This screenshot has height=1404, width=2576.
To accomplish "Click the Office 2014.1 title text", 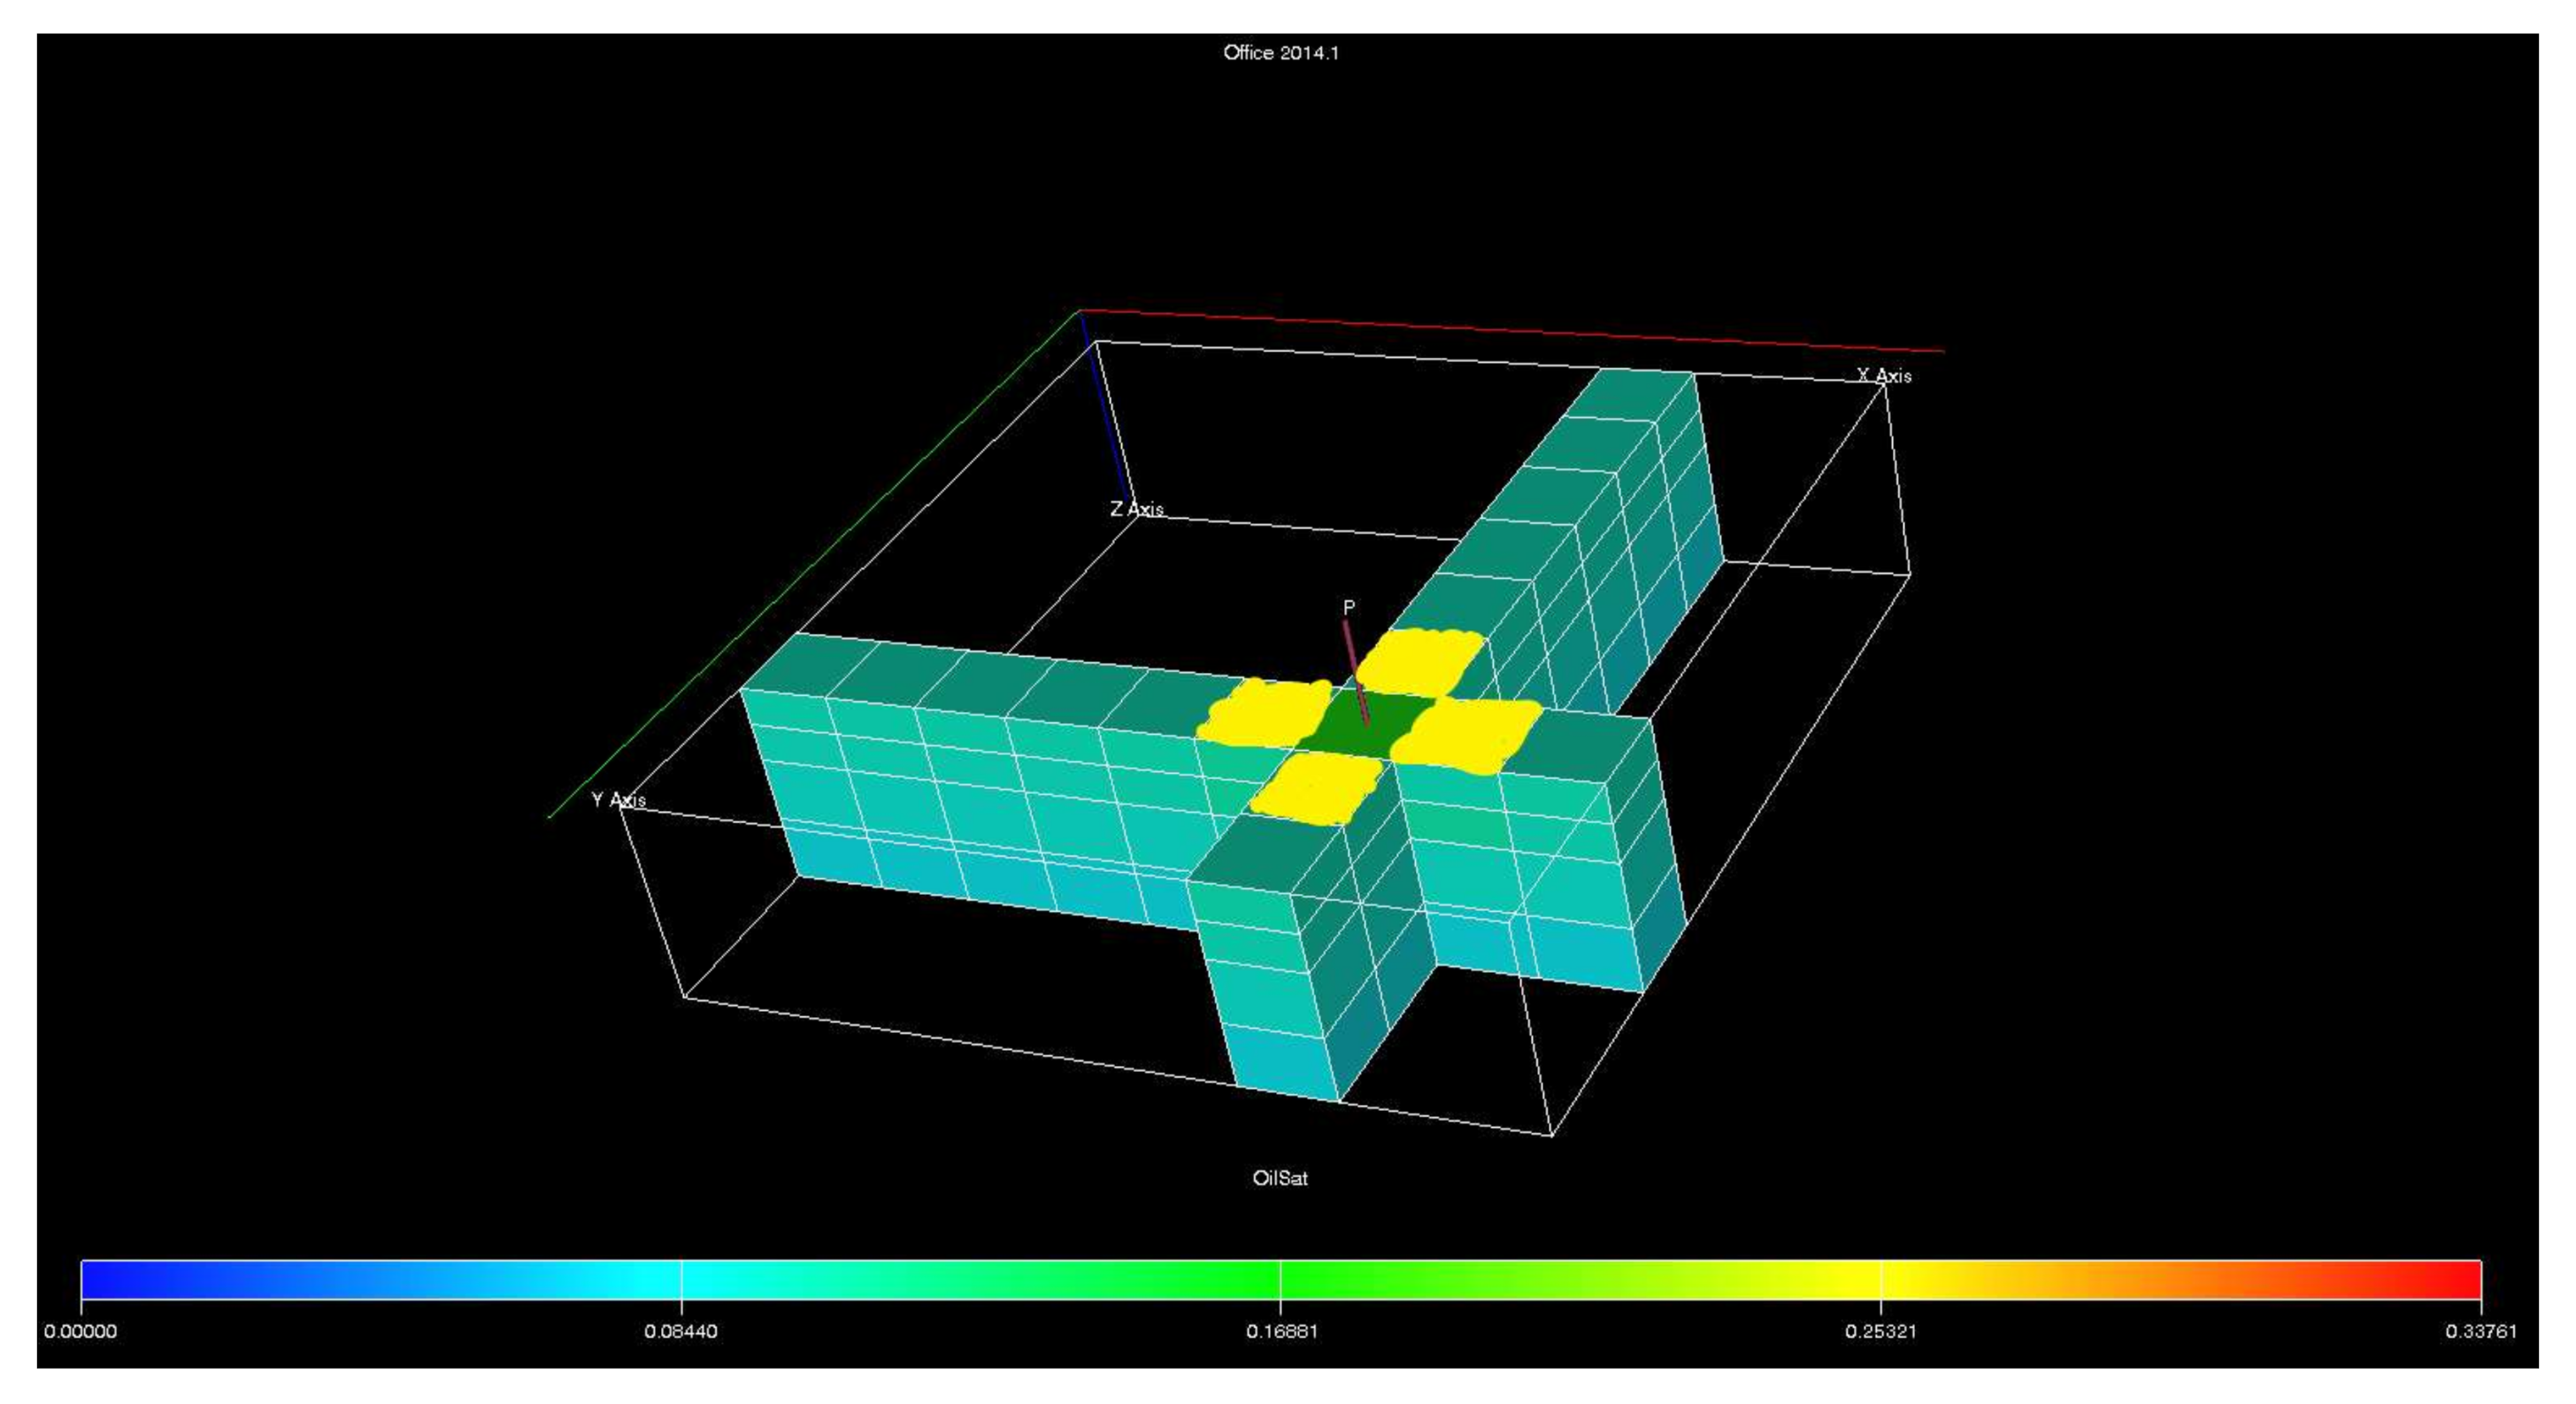I will [x=1280, y=53].
